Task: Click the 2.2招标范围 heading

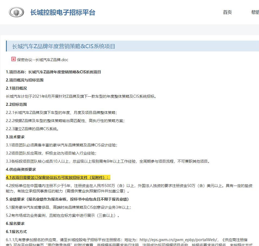Action: pyautogui.click(x=16, y=104)
